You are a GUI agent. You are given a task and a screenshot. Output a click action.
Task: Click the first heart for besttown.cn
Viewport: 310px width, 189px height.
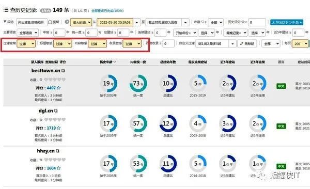pos(46,80)
